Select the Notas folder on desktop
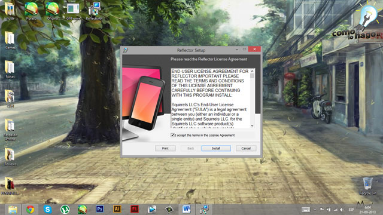 coord(10,70)
